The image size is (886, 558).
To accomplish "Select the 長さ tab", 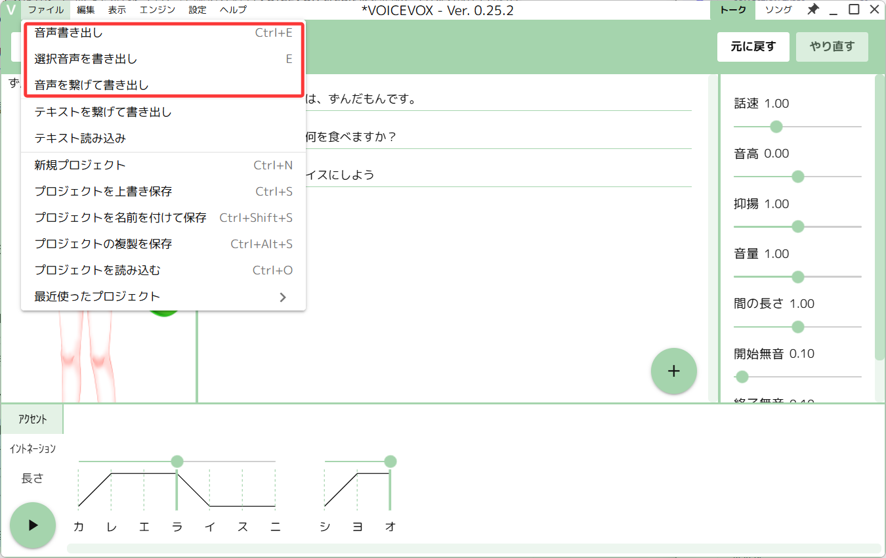I will [x=32, y=479].
